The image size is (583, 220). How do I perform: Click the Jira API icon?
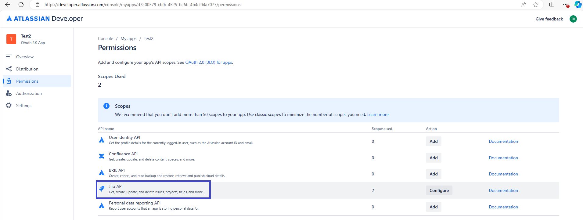pyautogui.click(x=102, y=189)
